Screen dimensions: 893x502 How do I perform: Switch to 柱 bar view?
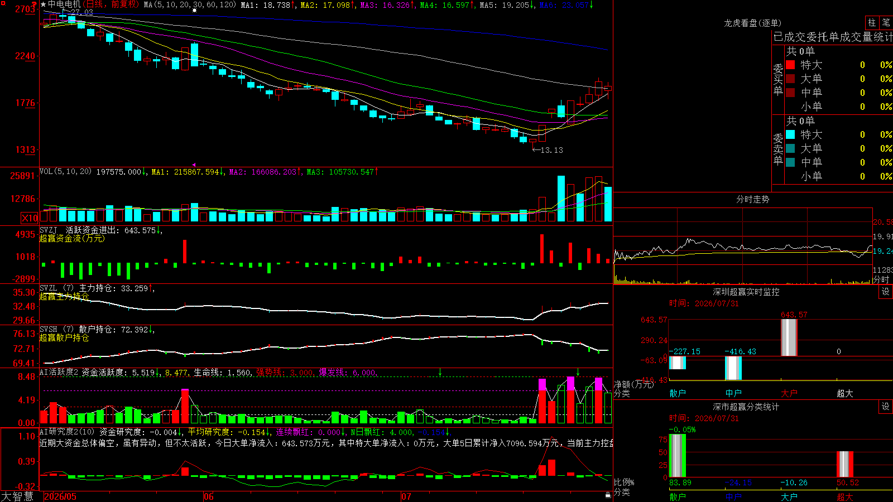(x=872, y=23)
